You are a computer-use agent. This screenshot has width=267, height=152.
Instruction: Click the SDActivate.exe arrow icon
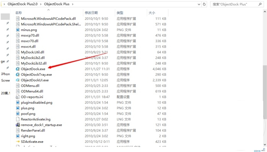pyautogui.click(x=18, y=142)
